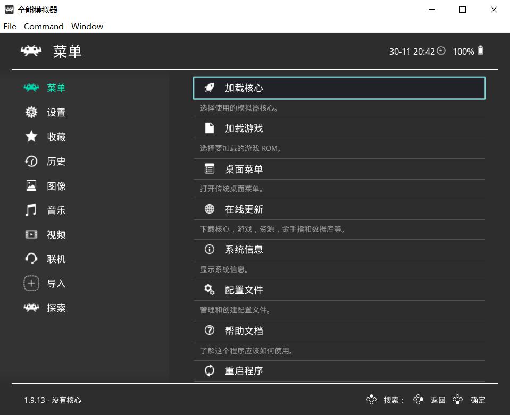Select 加载核心 to load a core
Viewport: 510px width, 415px height.
point(245,88)
